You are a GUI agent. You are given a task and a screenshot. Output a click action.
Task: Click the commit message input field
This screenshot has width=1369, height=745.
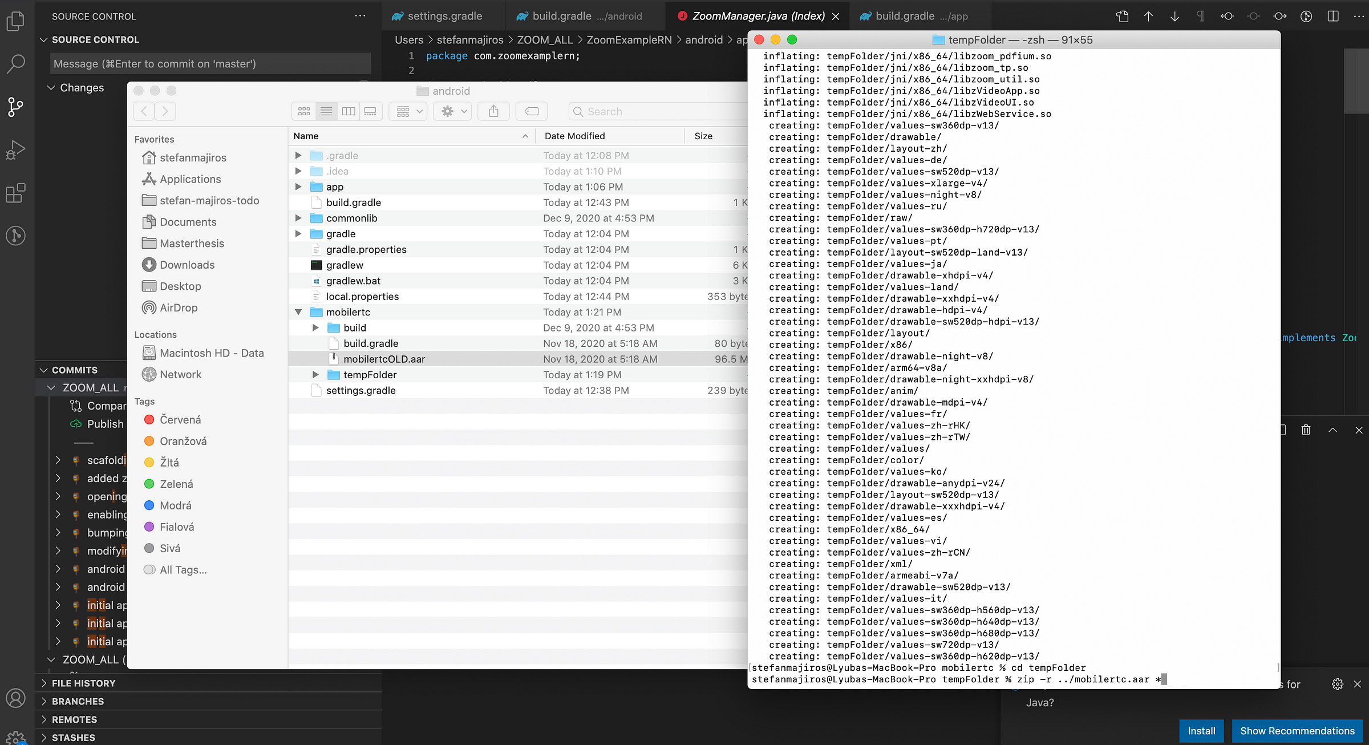tap(210, 64)
